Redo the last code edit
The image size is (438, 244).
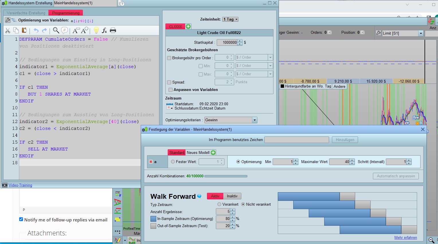point(44,31)
